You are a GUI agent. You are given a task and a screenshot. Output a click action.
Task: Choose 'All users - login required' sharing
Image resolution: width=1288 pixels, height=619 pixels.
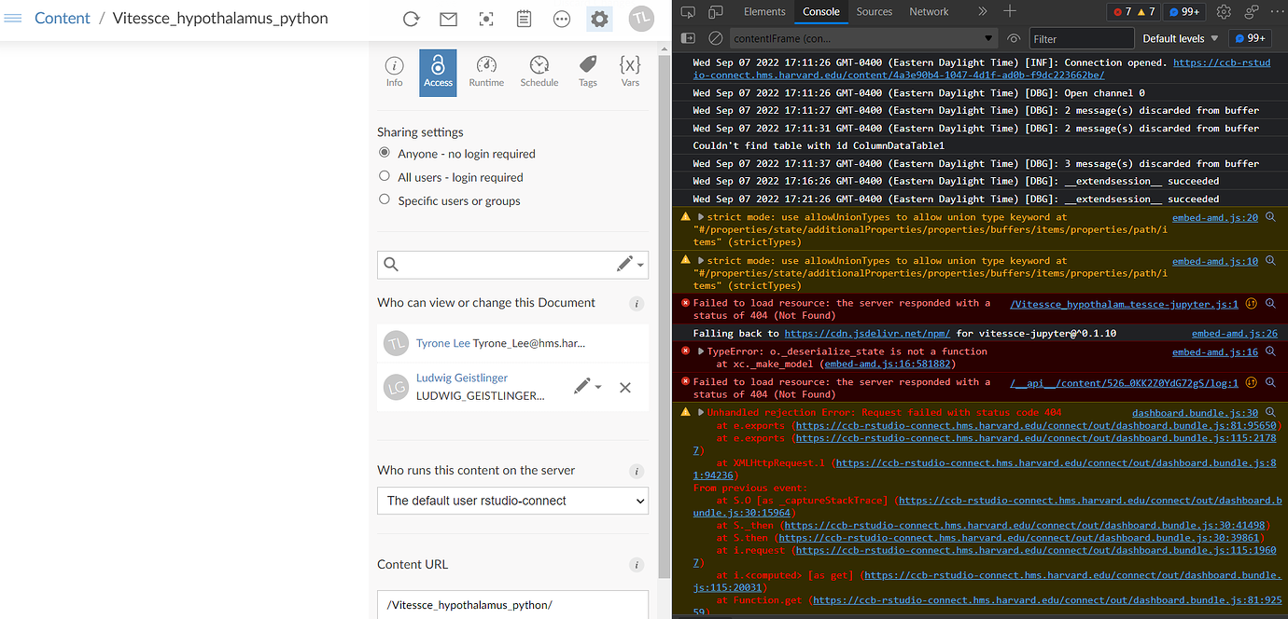384,177
